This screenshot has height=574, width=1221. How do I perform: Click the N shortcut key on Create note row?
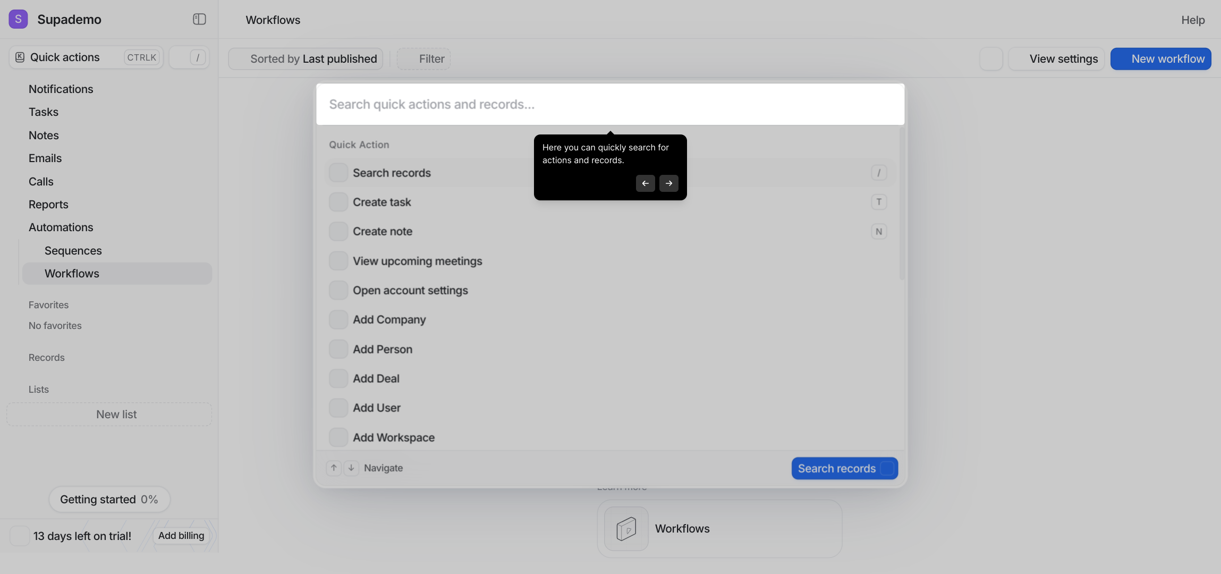tap(879, 231)
